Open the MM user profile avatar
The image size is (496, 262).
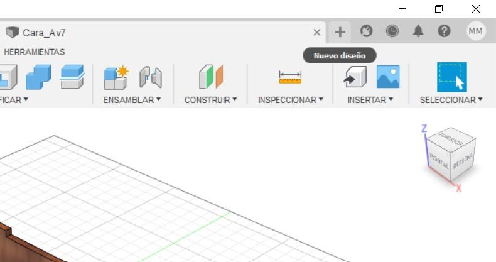click(476, 31)
